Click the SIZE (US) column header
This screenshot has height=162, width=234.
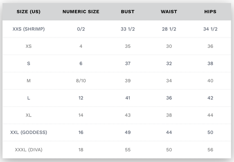(x=29, y=11)
